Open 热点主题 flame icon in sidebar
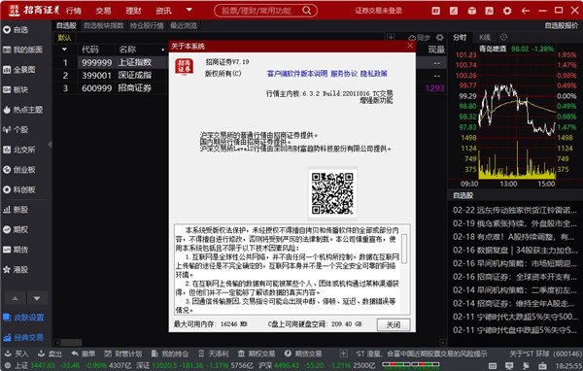 click(x=7, y=110)
